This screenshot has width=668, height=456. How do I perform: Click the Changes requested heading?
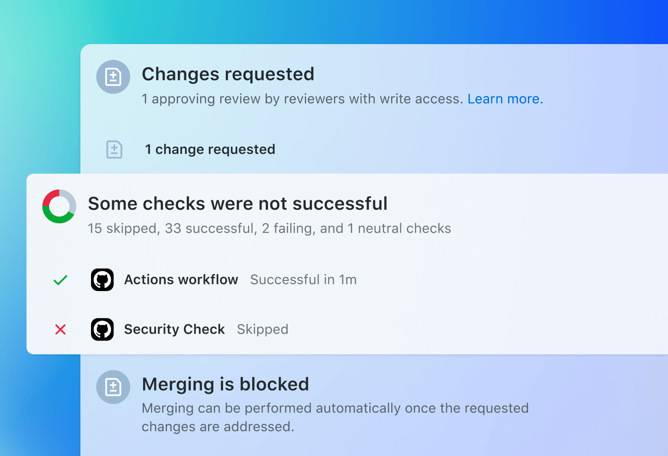point(228,74)
